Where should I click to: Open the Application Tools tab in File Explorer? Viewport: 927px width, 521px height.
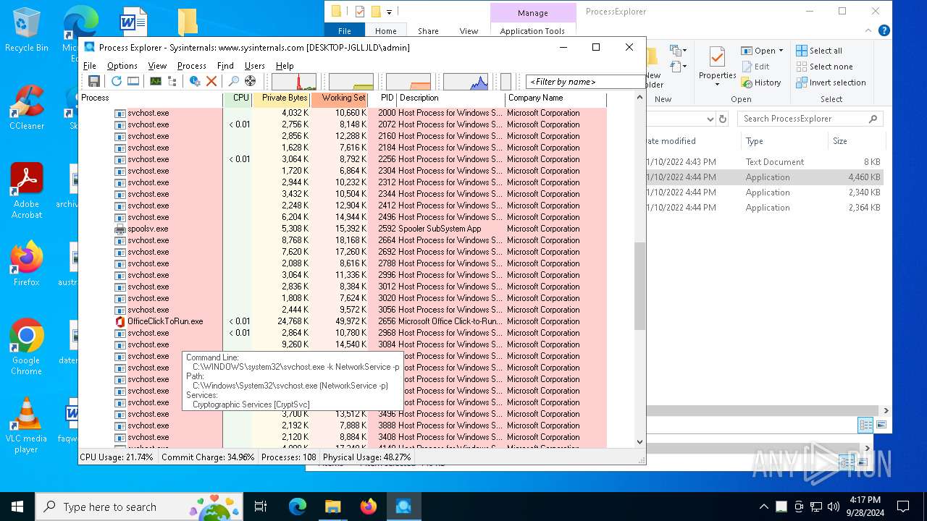pos(532,31)
